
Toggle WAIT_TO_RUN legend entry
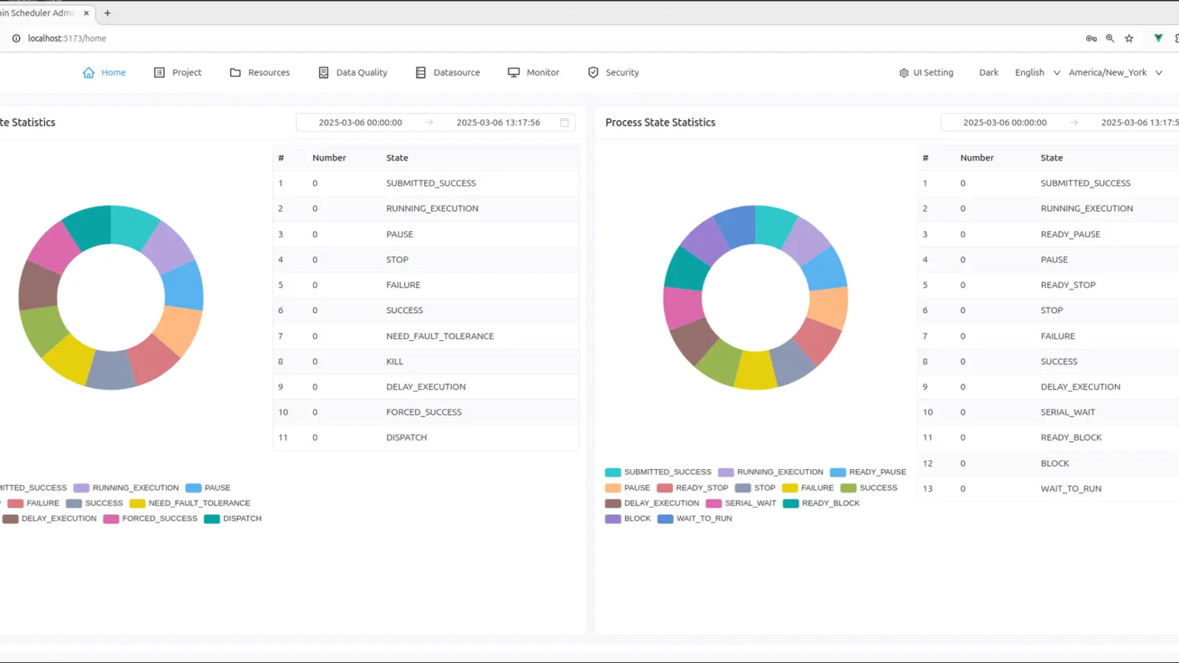(694, 519)
